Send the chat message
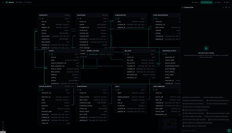 coord(229,131)
